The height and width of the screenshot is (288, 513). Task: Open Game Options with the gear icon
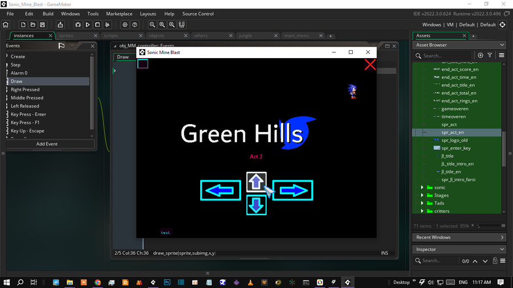coord(125,25)
